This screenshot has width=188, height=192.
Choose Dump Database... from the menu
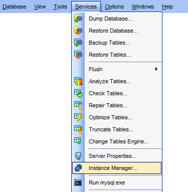117,19
